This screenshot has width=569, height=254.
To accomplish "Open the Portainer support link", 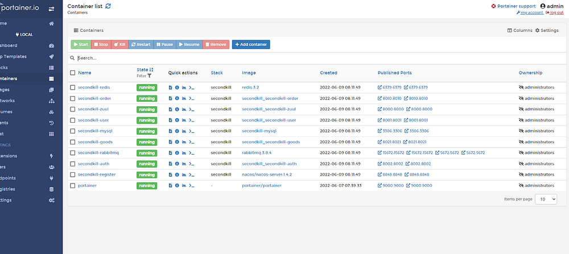I will click(x=513, y=6).
